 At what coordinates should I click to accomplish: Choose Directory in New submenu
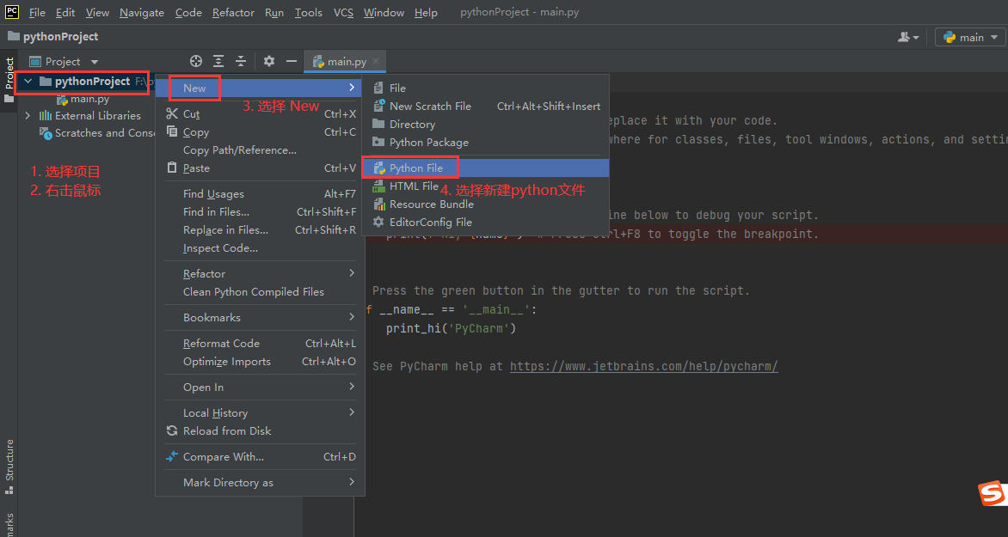(485, 124)
